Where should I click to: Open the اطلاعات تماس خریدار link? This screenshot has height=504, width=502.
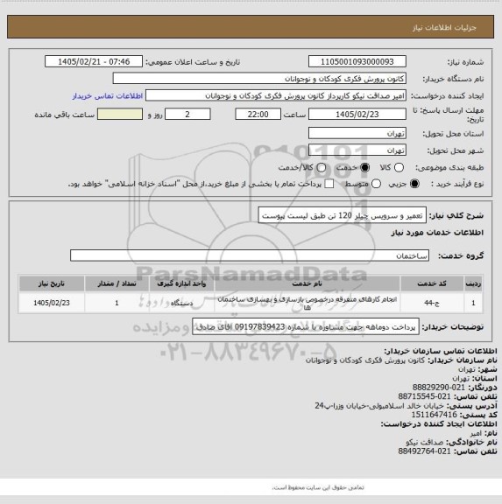[108, 96]
